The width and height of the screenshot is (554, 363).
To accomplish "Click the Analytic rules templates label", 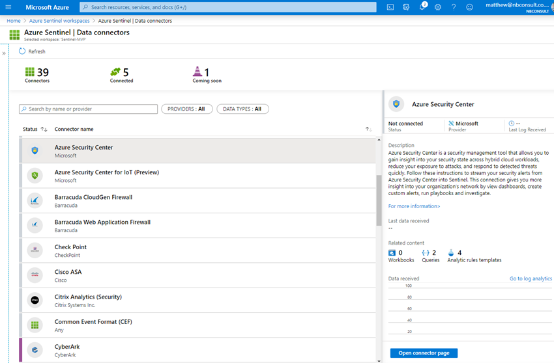I will click(474, 260).
